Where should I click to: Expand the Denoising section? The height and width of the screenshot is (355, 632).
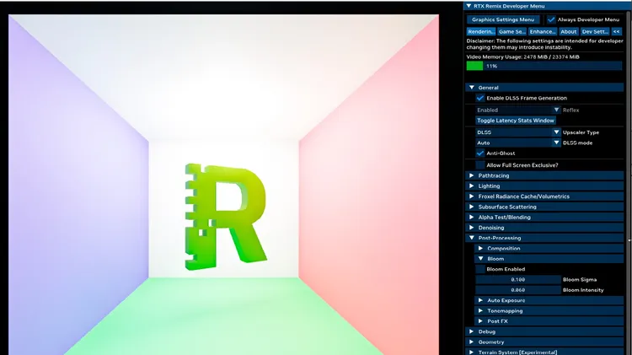coord(546,228)
